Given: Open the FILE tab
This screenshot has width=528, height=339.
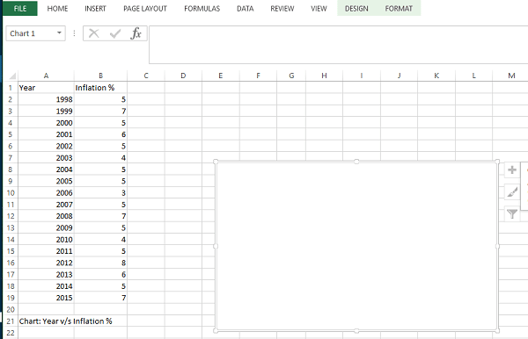Looking at the screenshot, I should (20, 9).
